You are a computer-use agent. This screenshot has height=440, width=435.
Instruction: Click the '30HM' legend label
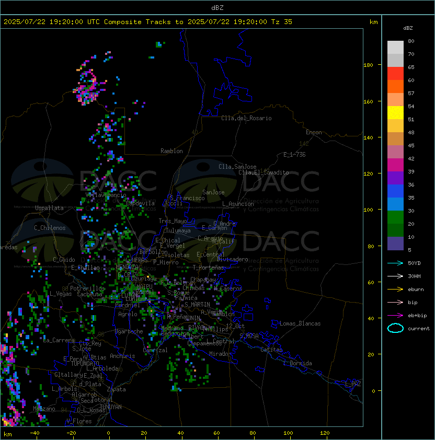tap(414, 276)
